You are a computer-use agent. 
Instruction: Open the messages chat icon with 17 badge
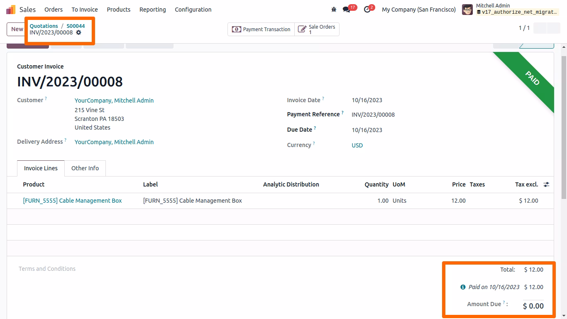click(347, 10)
